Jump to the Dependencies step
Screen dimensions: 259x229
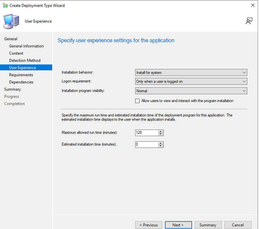tap(21, 82)
